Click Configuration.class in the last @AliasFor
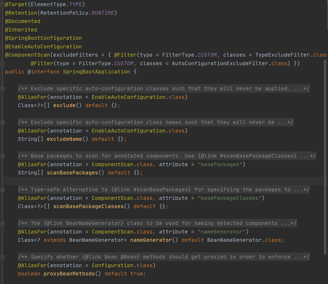The height and width of the screenshot is (284, 328). [x=122, y=265]
